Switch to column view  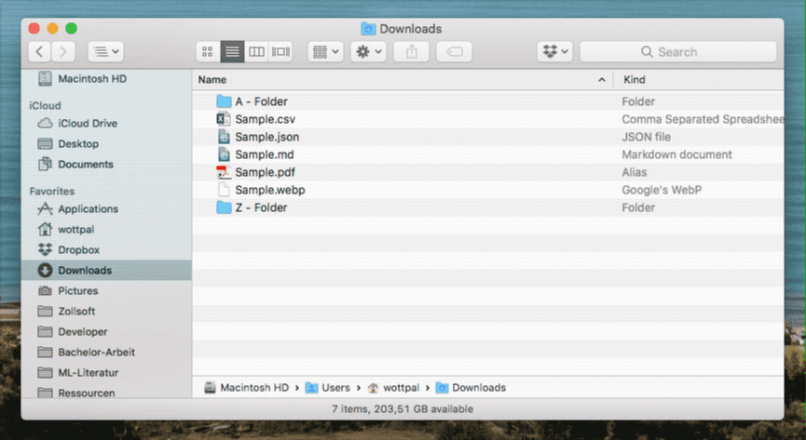point(256,52)
